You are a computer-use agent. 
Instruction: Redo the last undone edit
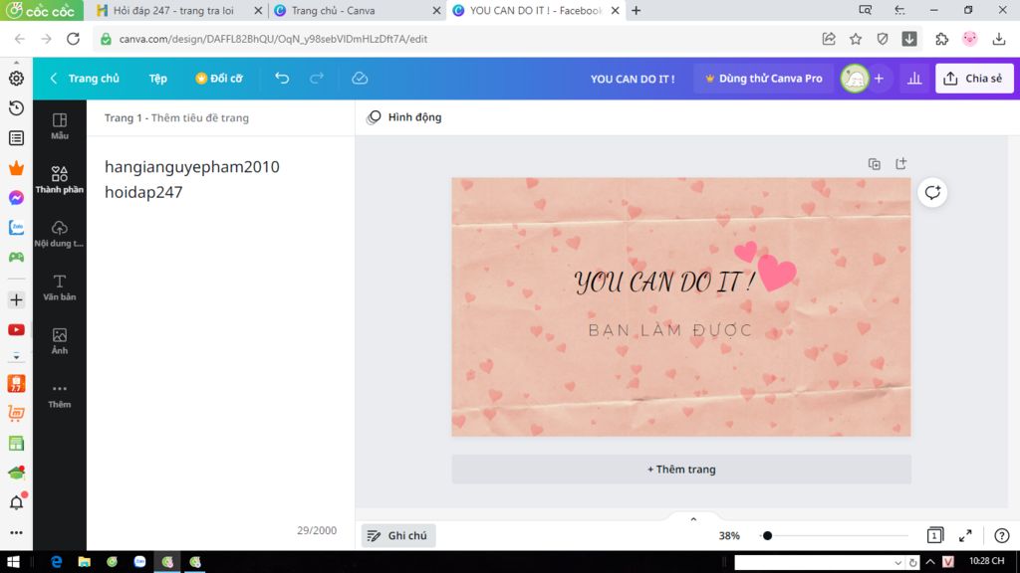tap(317, 78)
